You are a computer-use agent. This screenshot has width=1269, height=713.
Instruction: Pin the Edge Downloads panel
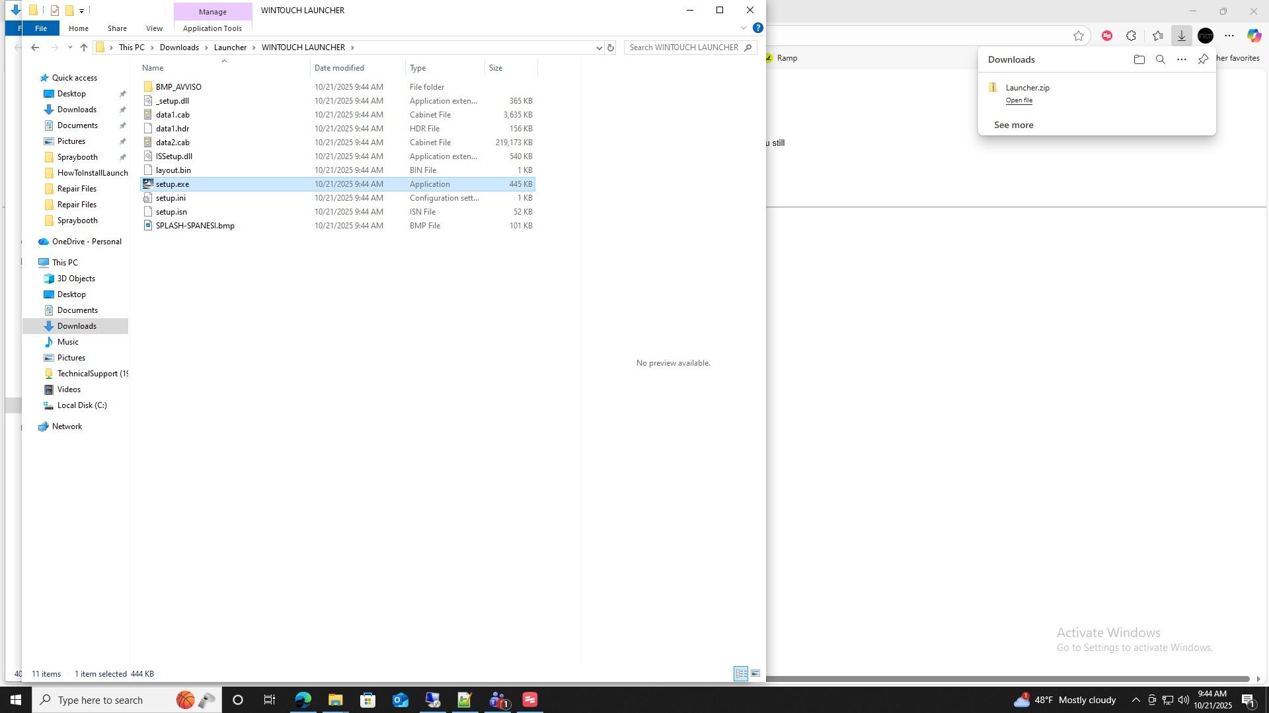tap(1203, 59)
